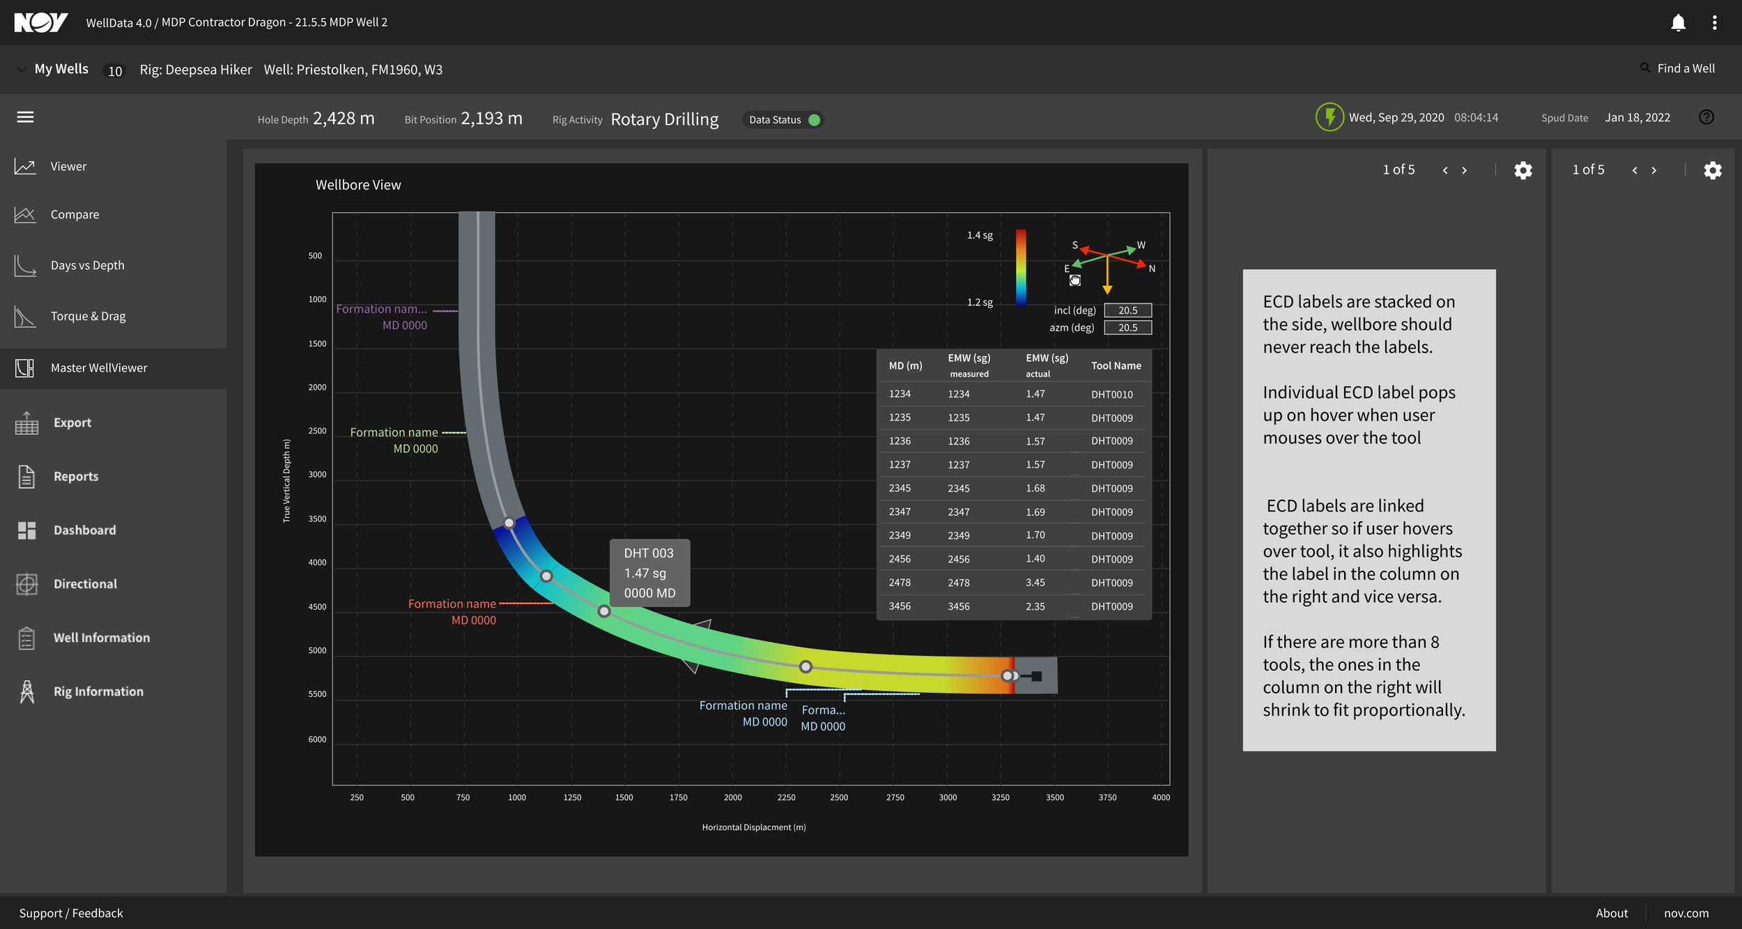Image resolution: width=1742 pixels, height=929 pixels.
Task: Click the Reports document icon
Action: tap(26, 477)
